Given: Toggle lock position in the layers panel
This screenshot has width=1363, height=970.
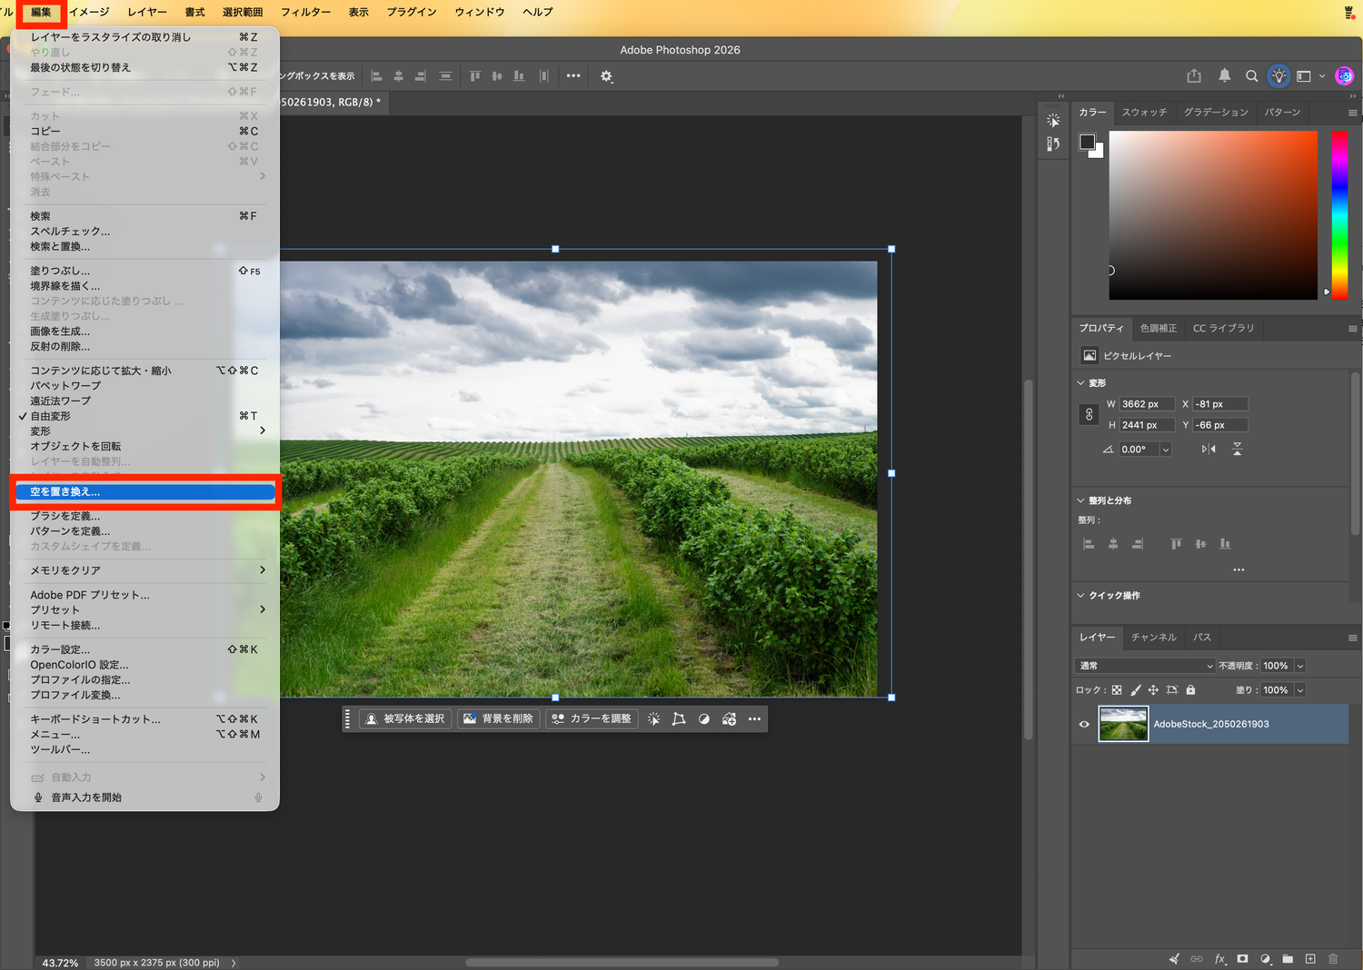Looking at the screenshot, I should point(1153,690).
